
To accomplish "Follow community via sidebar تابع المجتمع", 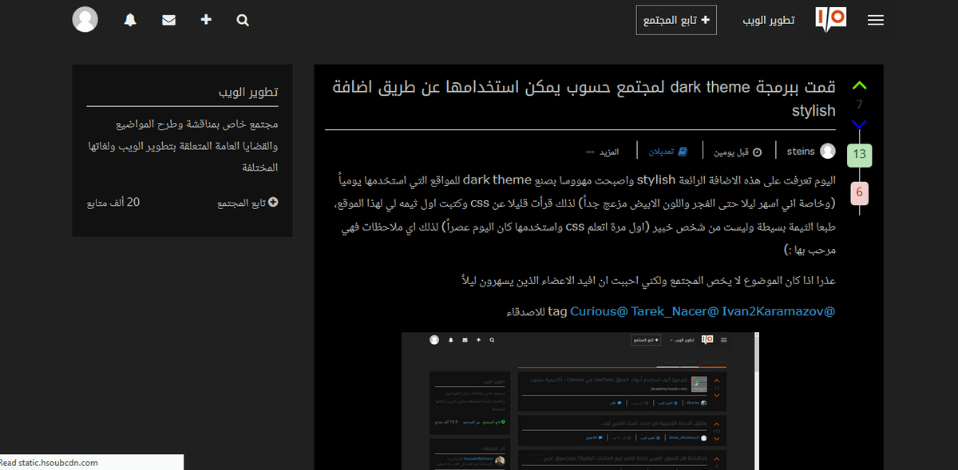I will tap(247, 203).
